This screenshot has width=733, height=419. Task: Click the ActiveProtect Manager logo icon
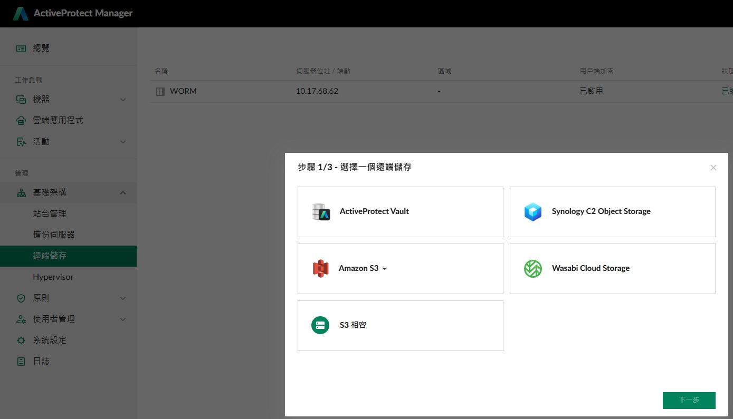21,14
